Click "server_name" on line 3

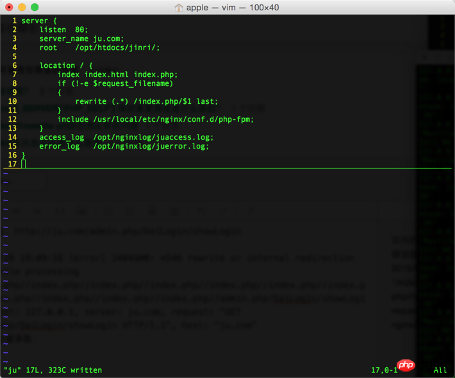64,39
